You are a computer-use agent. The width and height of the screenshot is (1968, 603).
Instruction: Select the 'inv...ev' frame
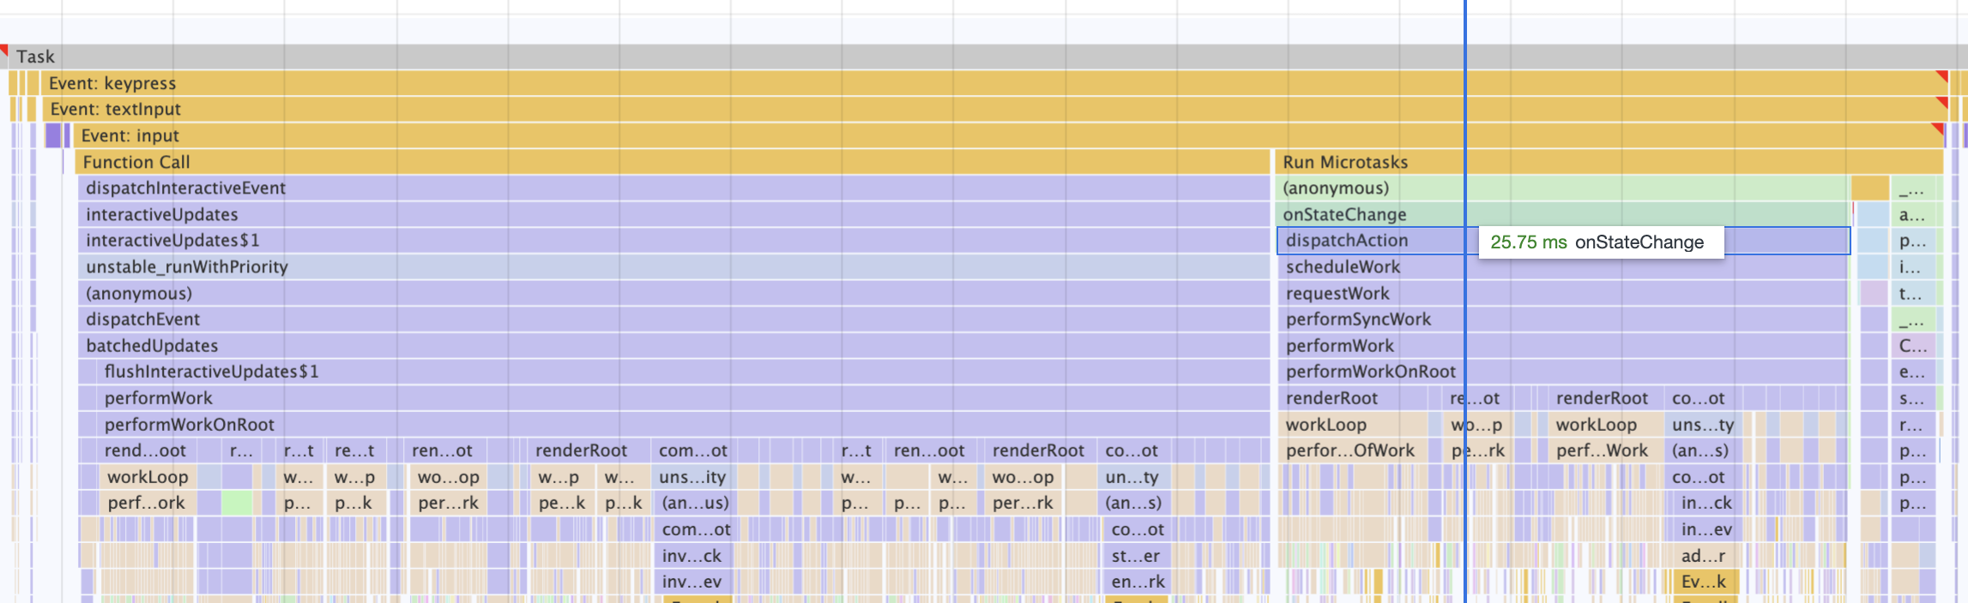[x=693, y=582]
